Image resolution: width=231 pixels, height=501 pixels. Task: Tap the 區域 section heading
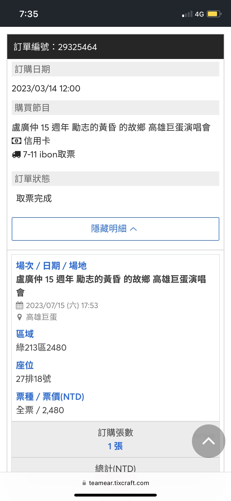click(25, 334)
